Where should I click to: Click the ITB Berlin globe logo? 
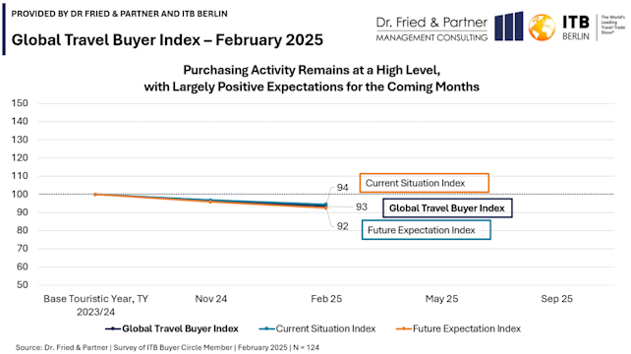coord(542,28)
